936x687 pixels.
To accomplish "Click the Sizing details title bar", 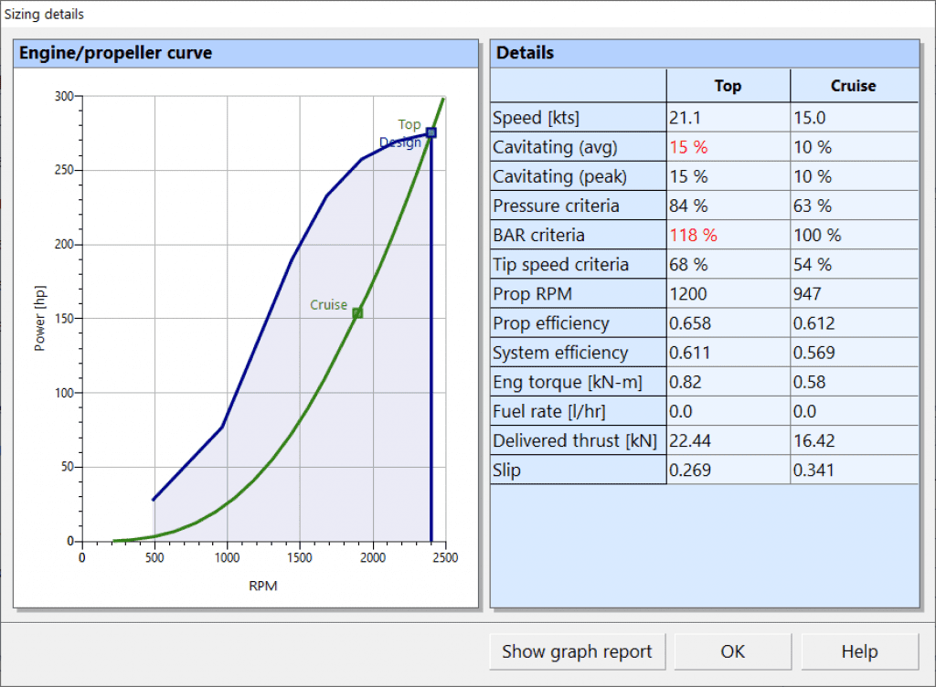I will [44, 13].
